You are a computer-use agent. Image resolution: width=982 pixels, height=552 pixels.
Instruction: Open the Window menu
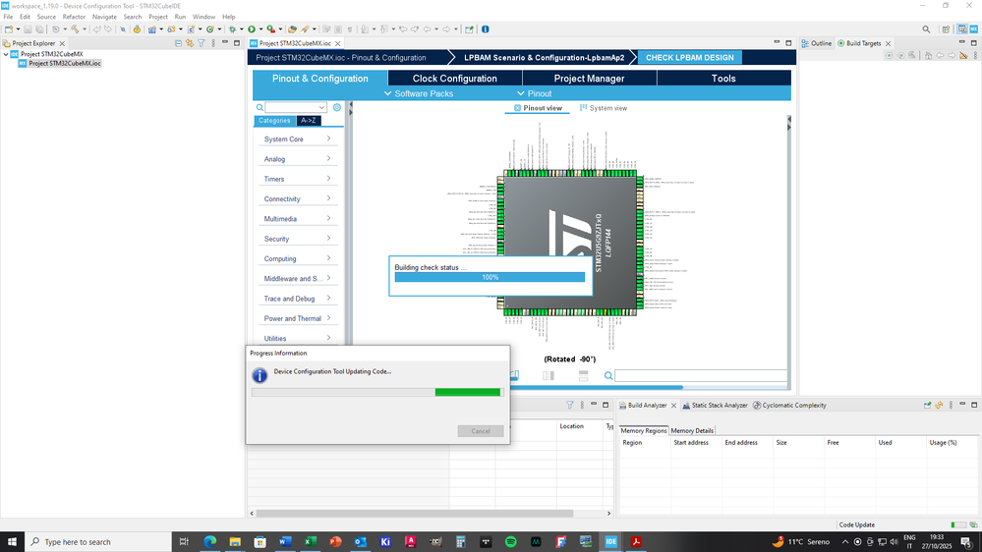(203, 17)
